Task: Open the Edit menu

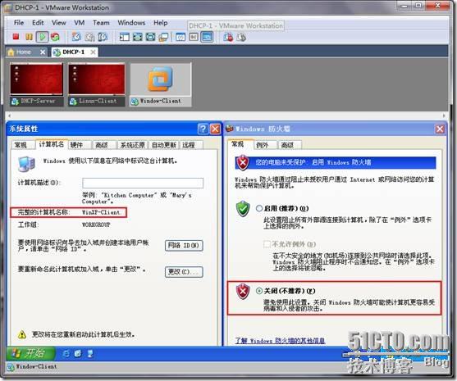Action: click(x=38, y=22)
